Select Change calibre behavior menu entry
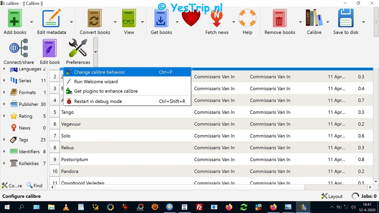This screenshot has height=213, width=379. point(99,72)
